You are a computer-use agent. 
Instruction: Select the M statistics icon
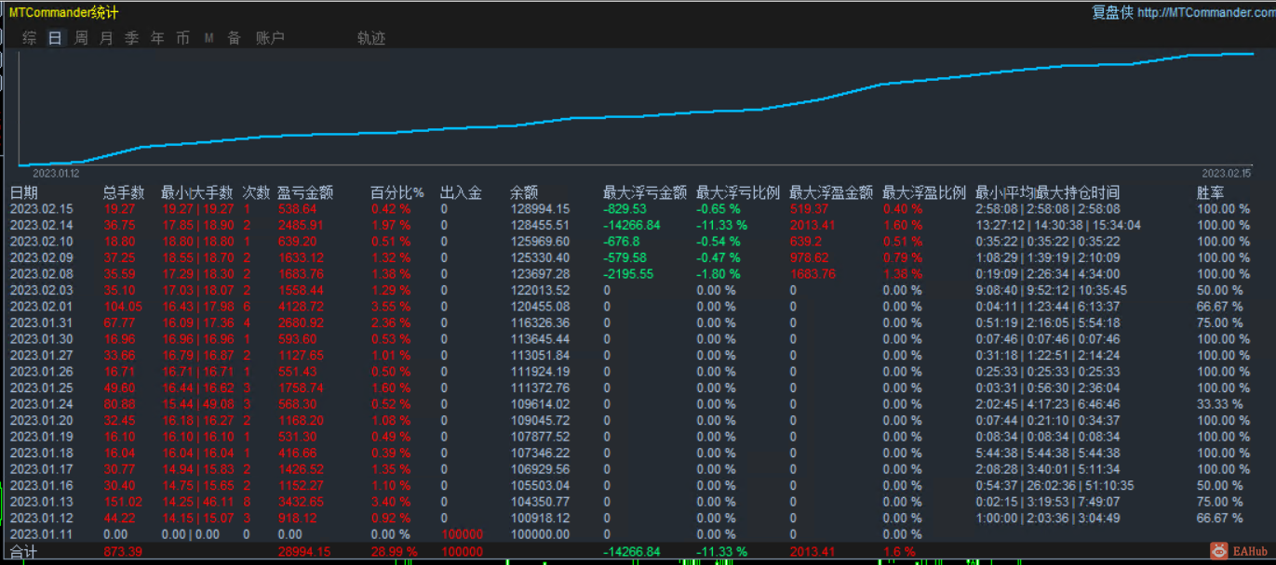[208, 37]
